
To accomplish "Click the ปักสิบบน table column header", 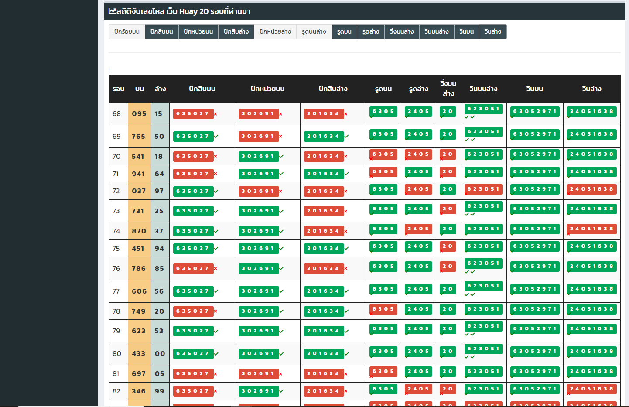I will coord(202,89).
